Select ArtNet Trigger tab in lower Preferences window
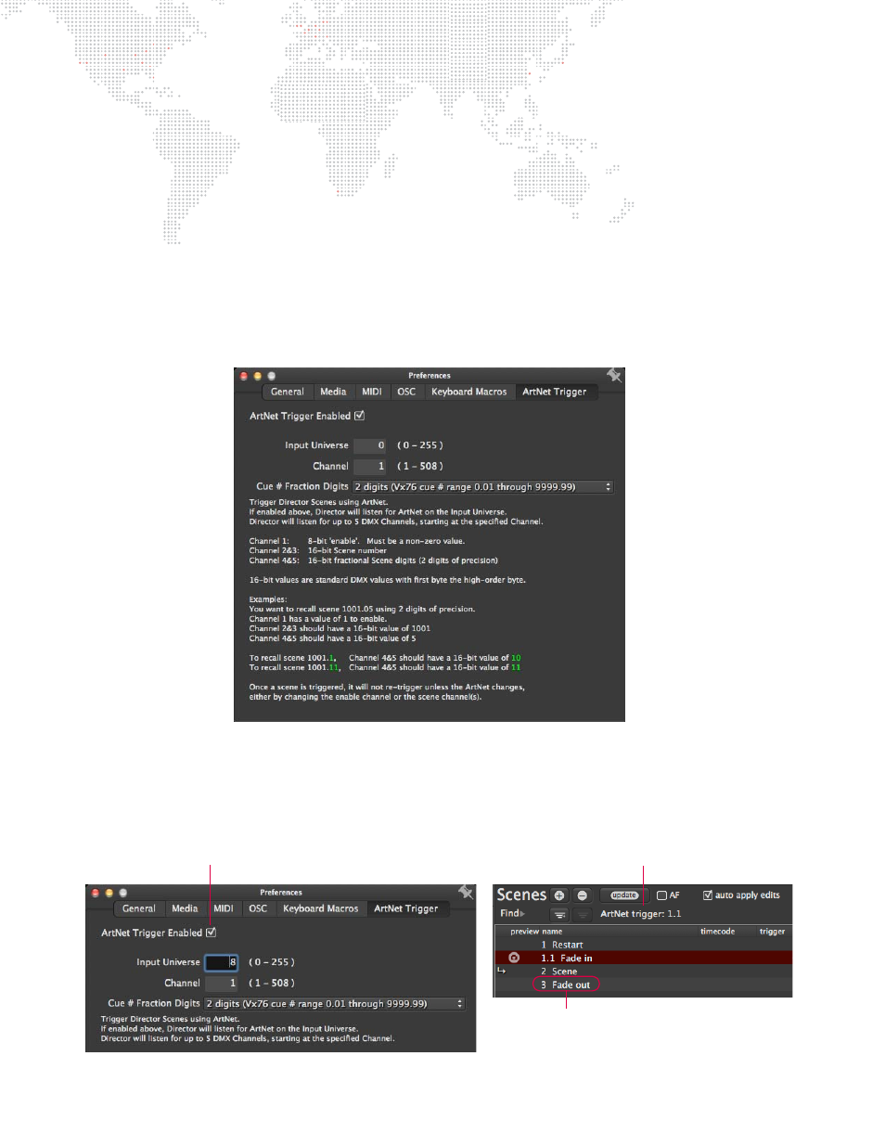The image size is (885, 1146). pyautogui.click(x=406, y=908)
